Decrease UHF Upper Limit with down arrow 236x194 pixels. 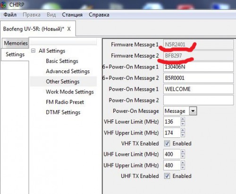pos(183,168)
